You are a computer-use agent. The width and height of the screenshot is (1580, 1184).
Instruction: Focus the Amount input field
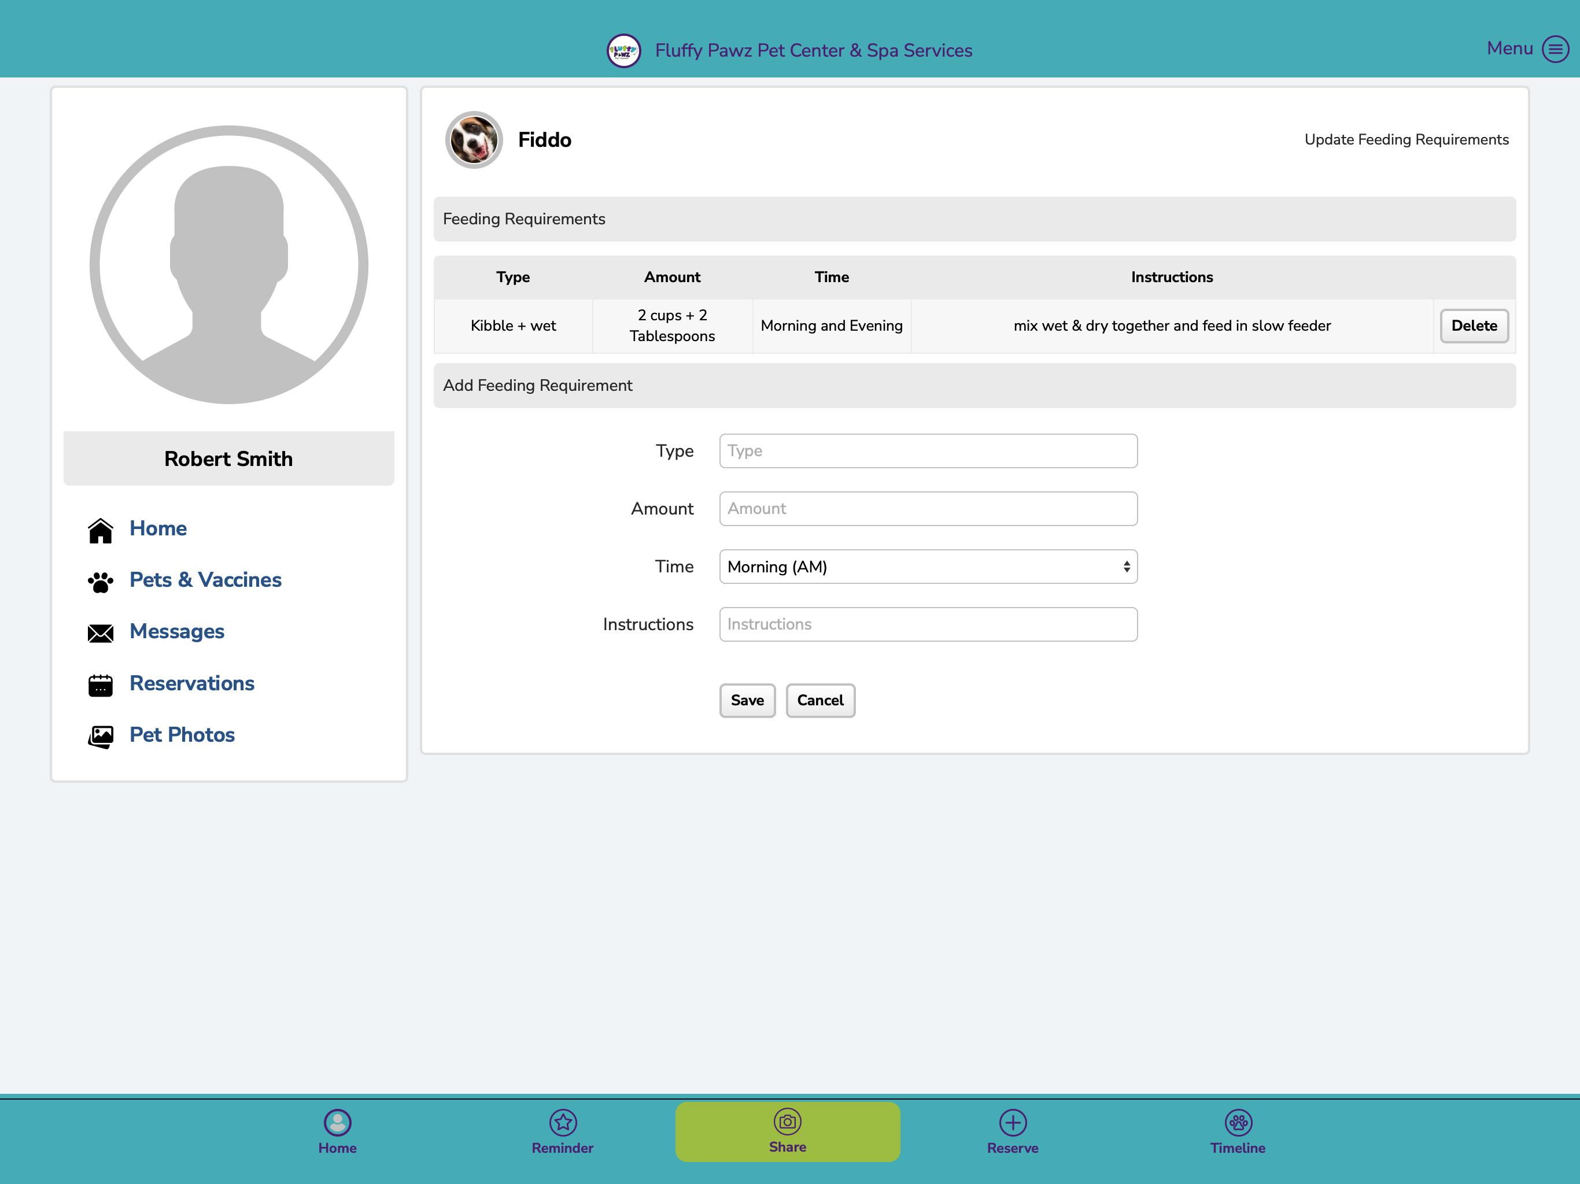point(928,508)
